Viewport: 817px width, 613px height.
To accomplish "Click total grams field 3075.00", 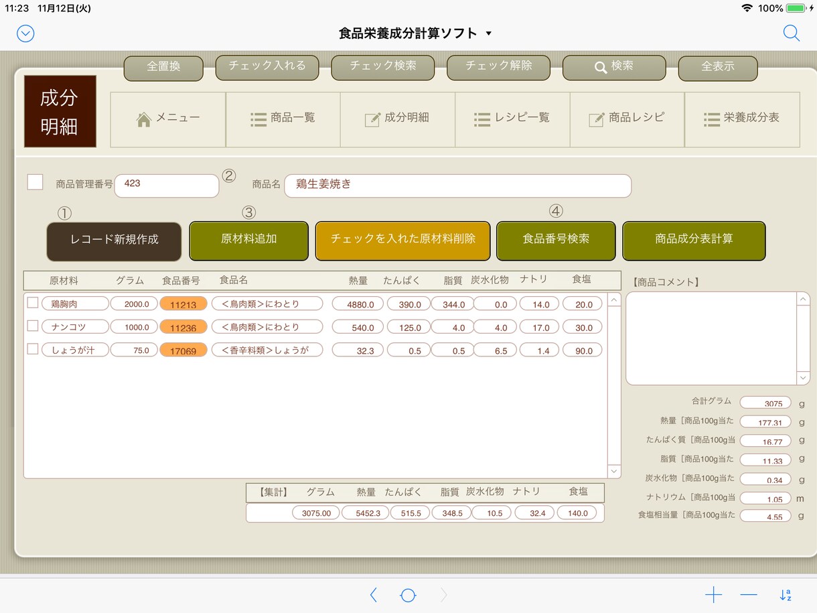I will (x=315, y=513).
